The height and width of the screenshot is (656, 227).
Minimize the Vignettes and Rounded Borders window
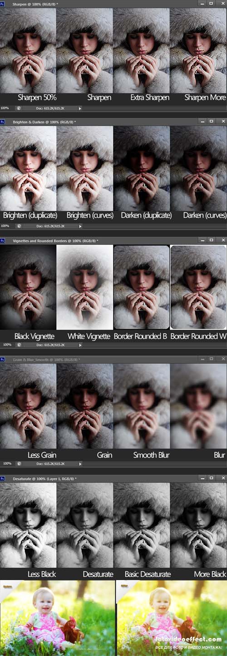(x=201, y=240)
